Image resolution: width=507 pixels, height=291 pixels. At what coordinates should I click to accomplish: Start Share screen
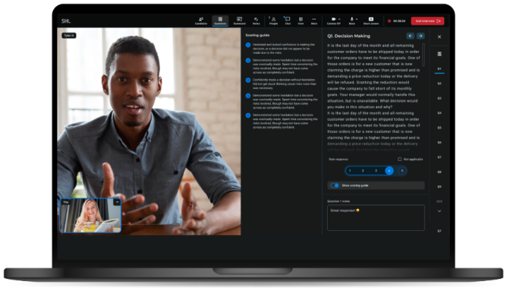point(371,21)
